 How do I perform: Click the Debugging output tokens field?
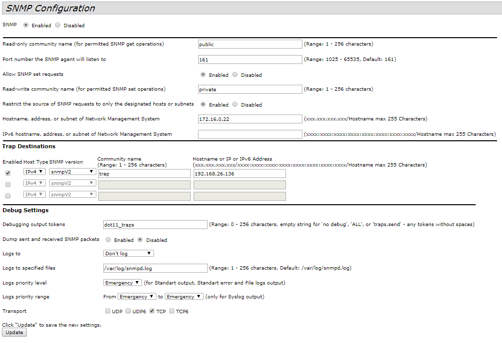[155, 225]
